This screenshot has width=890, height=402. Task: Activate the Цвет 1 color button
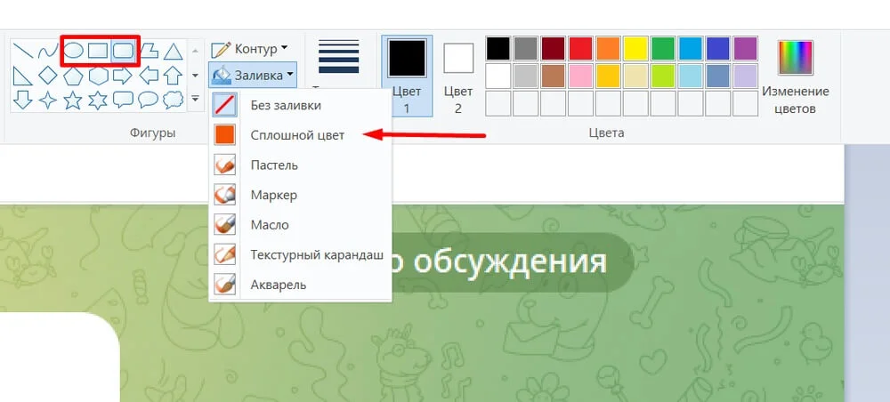tap(407, 76)
